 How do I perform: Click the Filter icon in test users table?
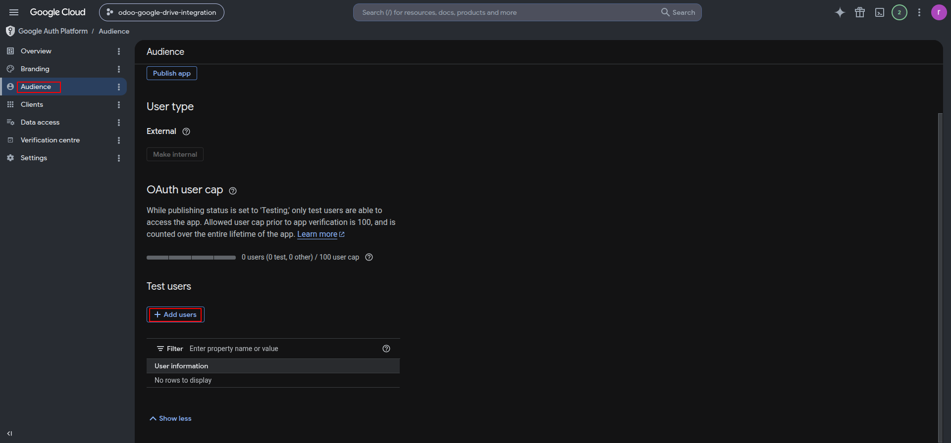click(x=160, y=349)
